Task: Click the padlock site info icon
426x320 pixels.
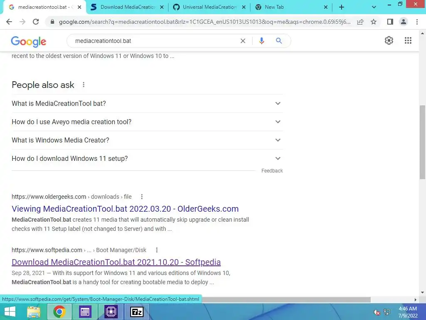Action: [x=52, y=22]
